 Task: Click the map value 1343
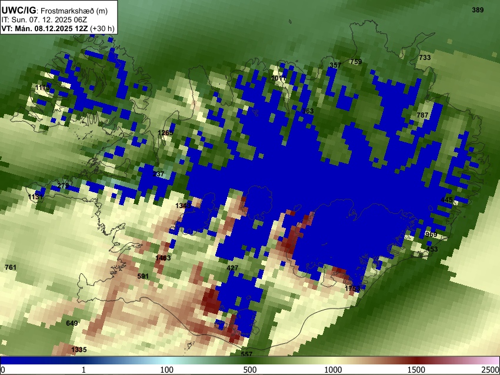click(x=183, y=206)
